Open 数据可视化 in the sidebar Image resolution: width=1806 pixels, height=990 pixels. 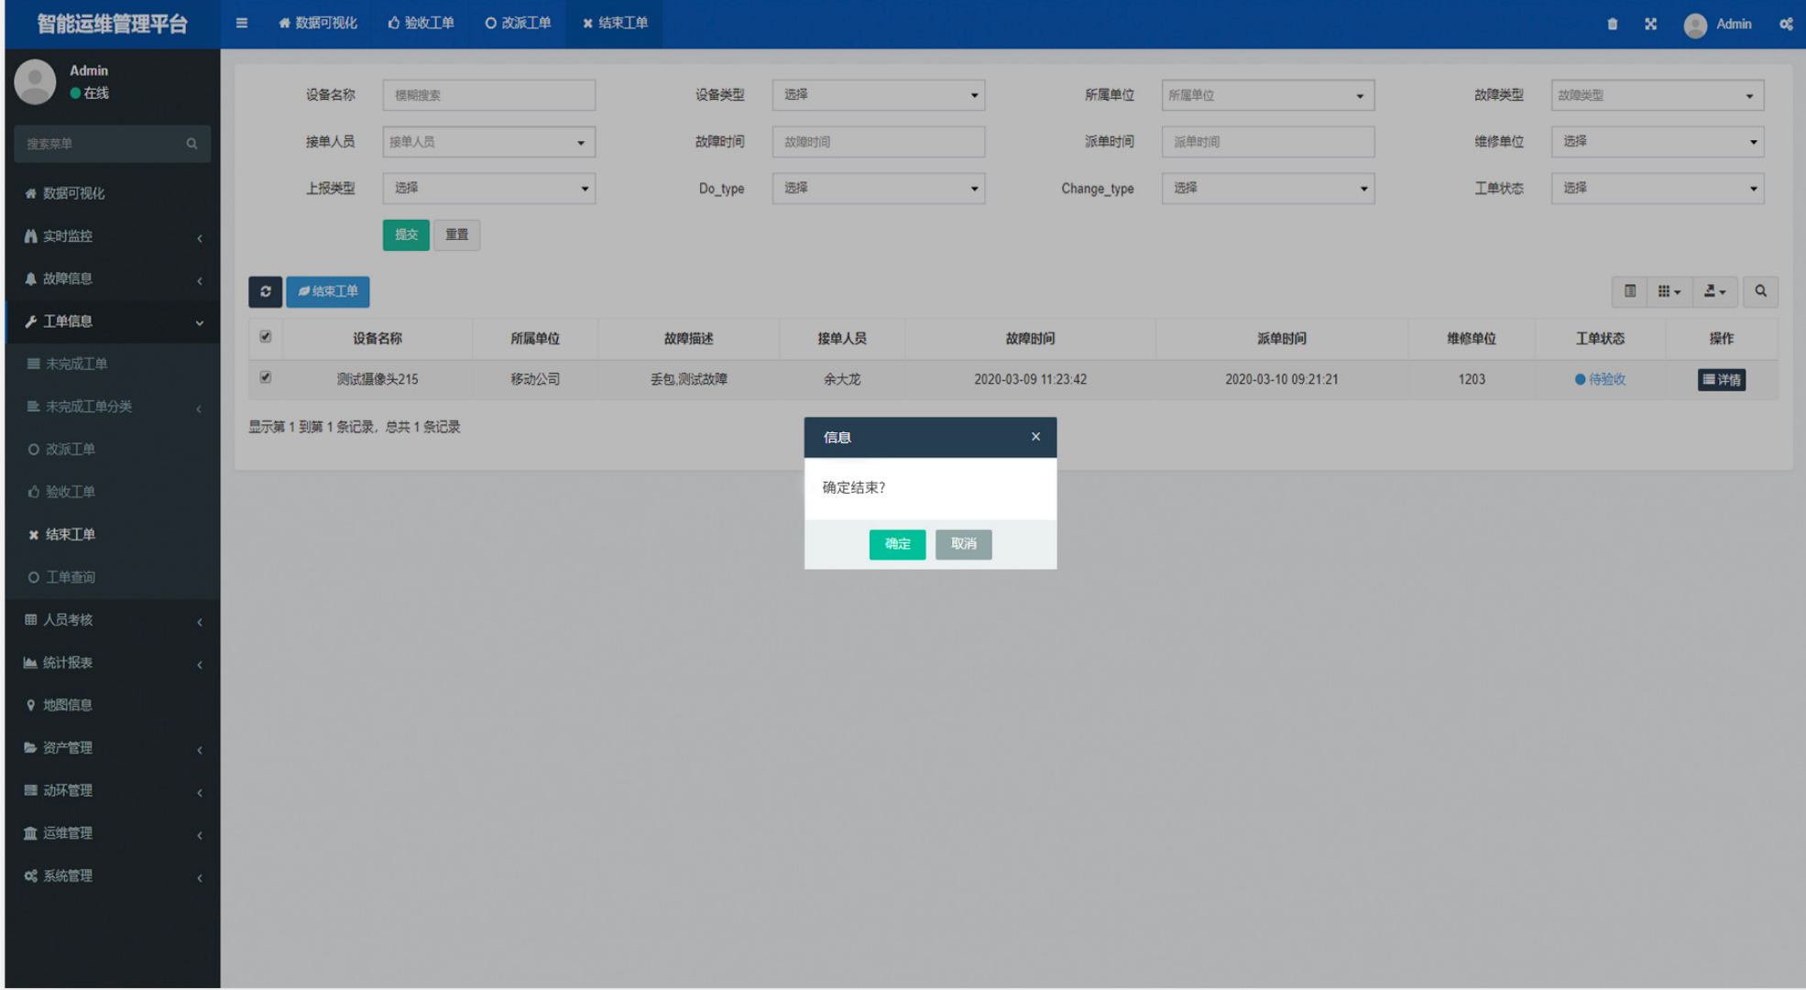pos(112,193)
